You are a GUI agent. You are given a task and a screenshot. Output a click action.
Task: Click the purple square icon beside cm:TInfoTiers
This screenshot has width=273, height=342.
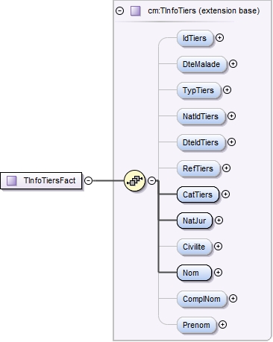[136, 11]
